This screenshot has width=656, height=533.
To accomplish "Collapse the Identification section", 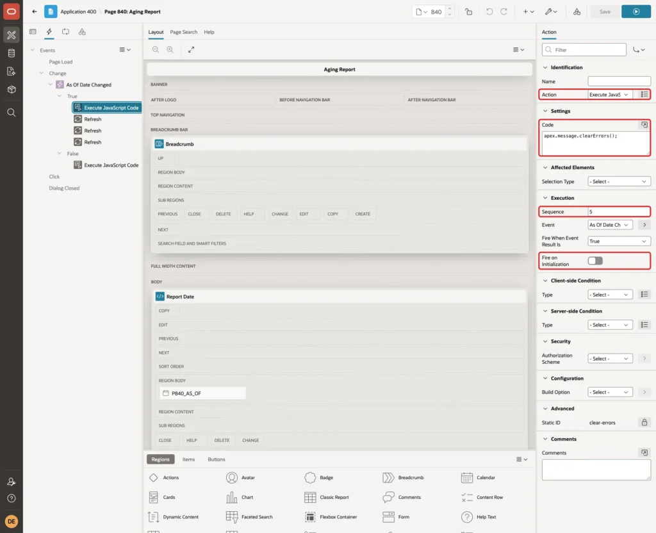I will pyautogui.click(x=545, y=67).
